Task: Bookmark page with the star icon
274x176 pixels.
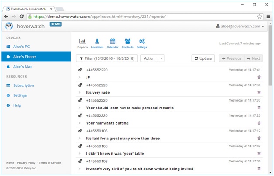Action: click(260, 17)
